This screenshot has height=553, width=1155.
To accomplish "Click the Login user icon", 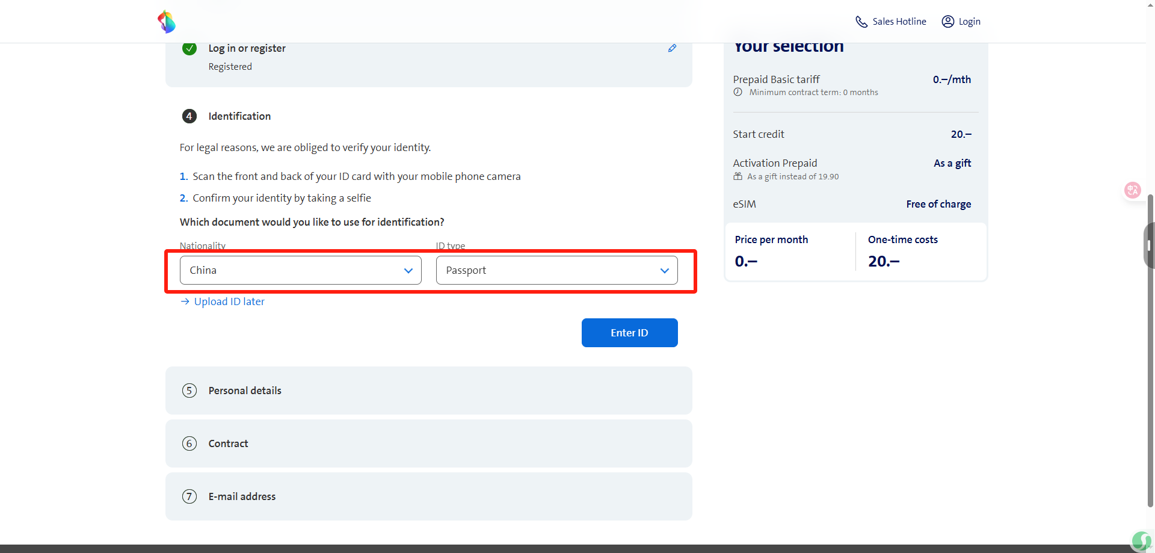I will coord(948,22).
